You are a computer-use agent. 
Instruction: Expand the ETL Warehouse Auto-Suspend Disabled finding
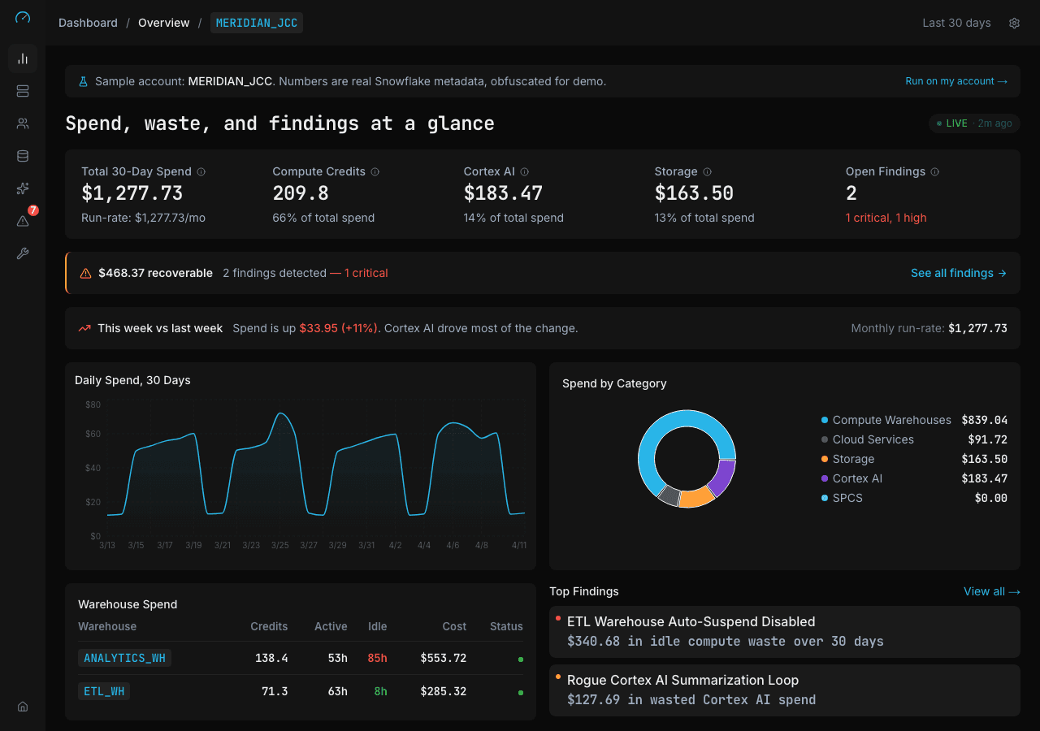pos(785,631)
